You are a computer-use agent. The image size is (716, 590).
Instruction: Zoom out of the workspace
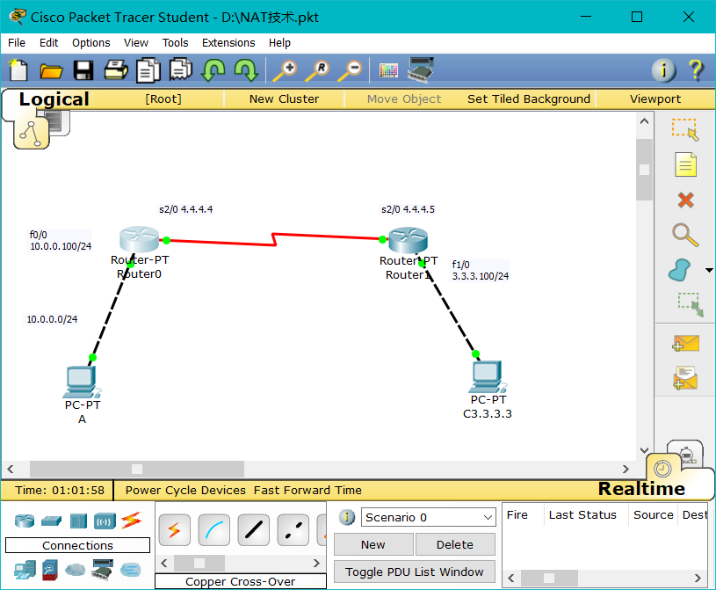[x=350, y=71]
